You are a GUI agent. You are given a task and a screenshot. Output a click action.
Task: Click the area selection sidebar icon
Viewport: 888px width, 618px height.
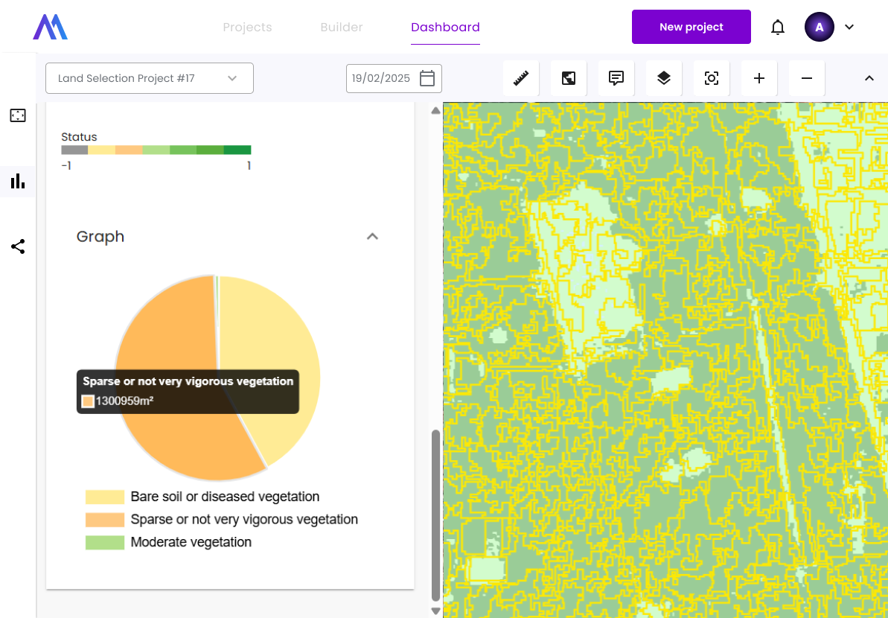point(18,115)
